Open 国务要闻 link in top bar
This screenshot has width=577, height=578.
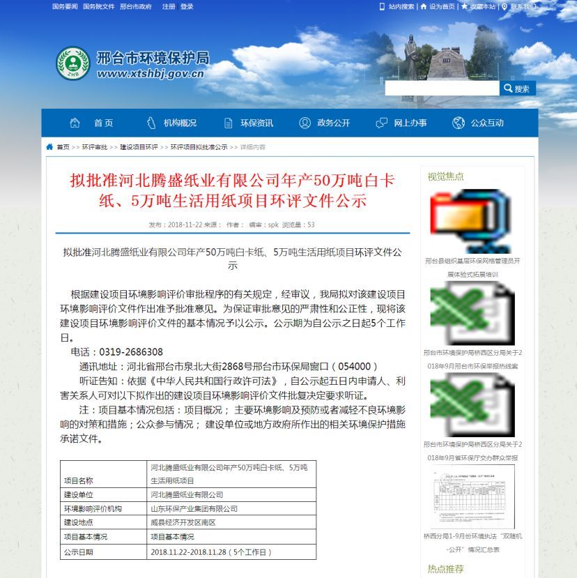(x=65, y=6)
